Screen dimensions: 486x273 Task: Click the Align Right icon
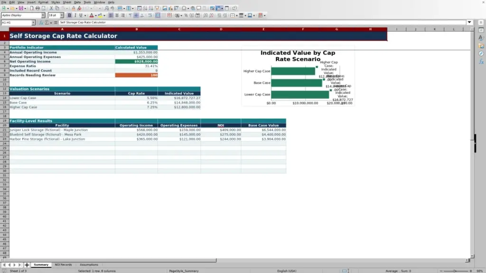coord(123,15)
